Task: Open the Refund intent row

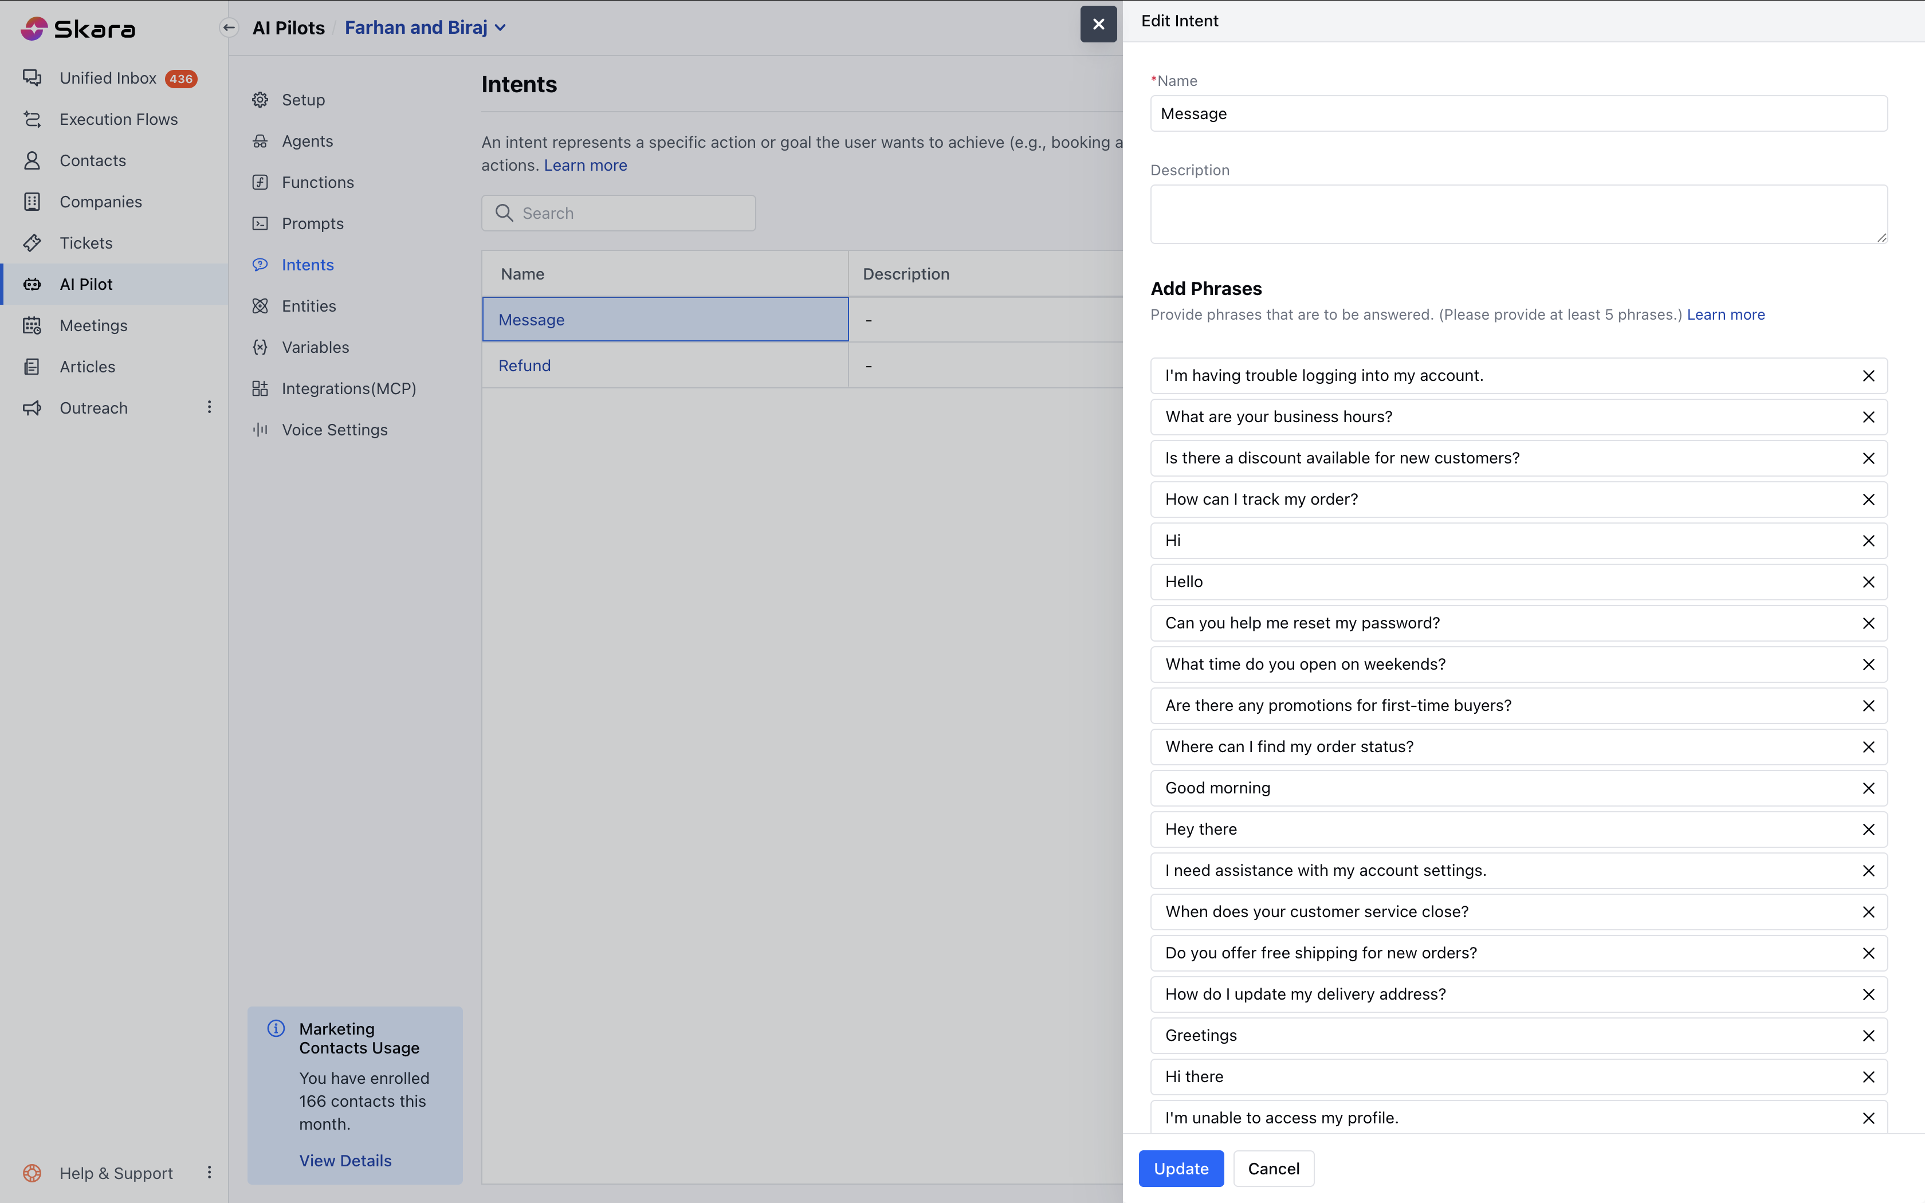Action: pos(524,365)
